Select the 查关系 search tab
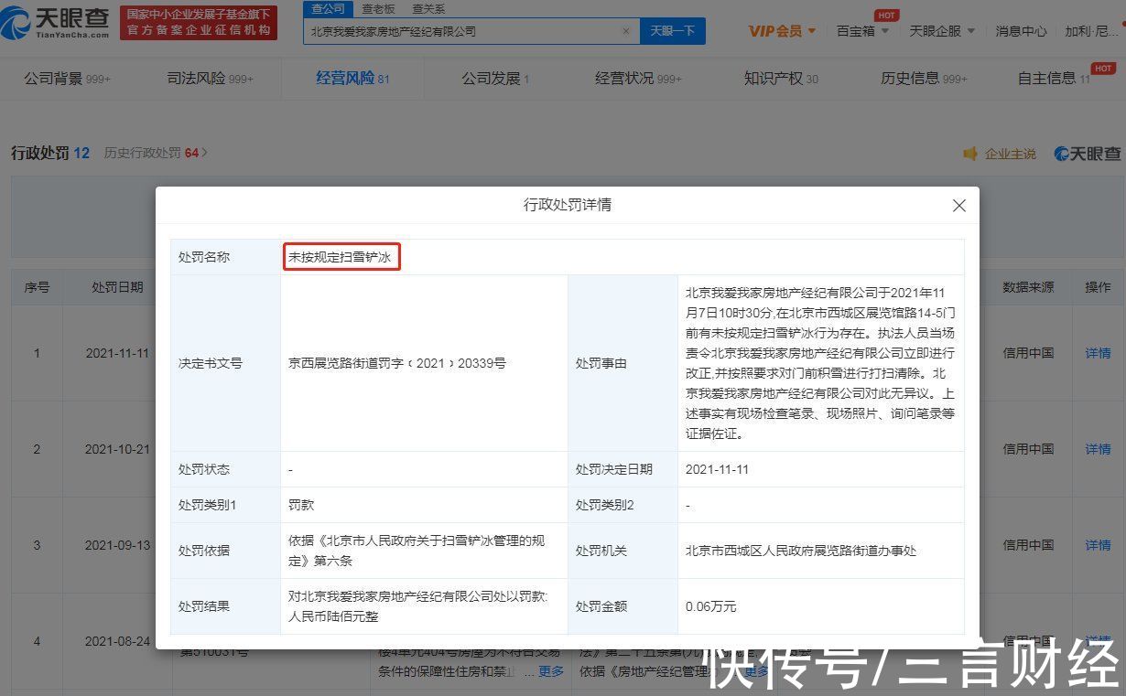 (428, 8)
